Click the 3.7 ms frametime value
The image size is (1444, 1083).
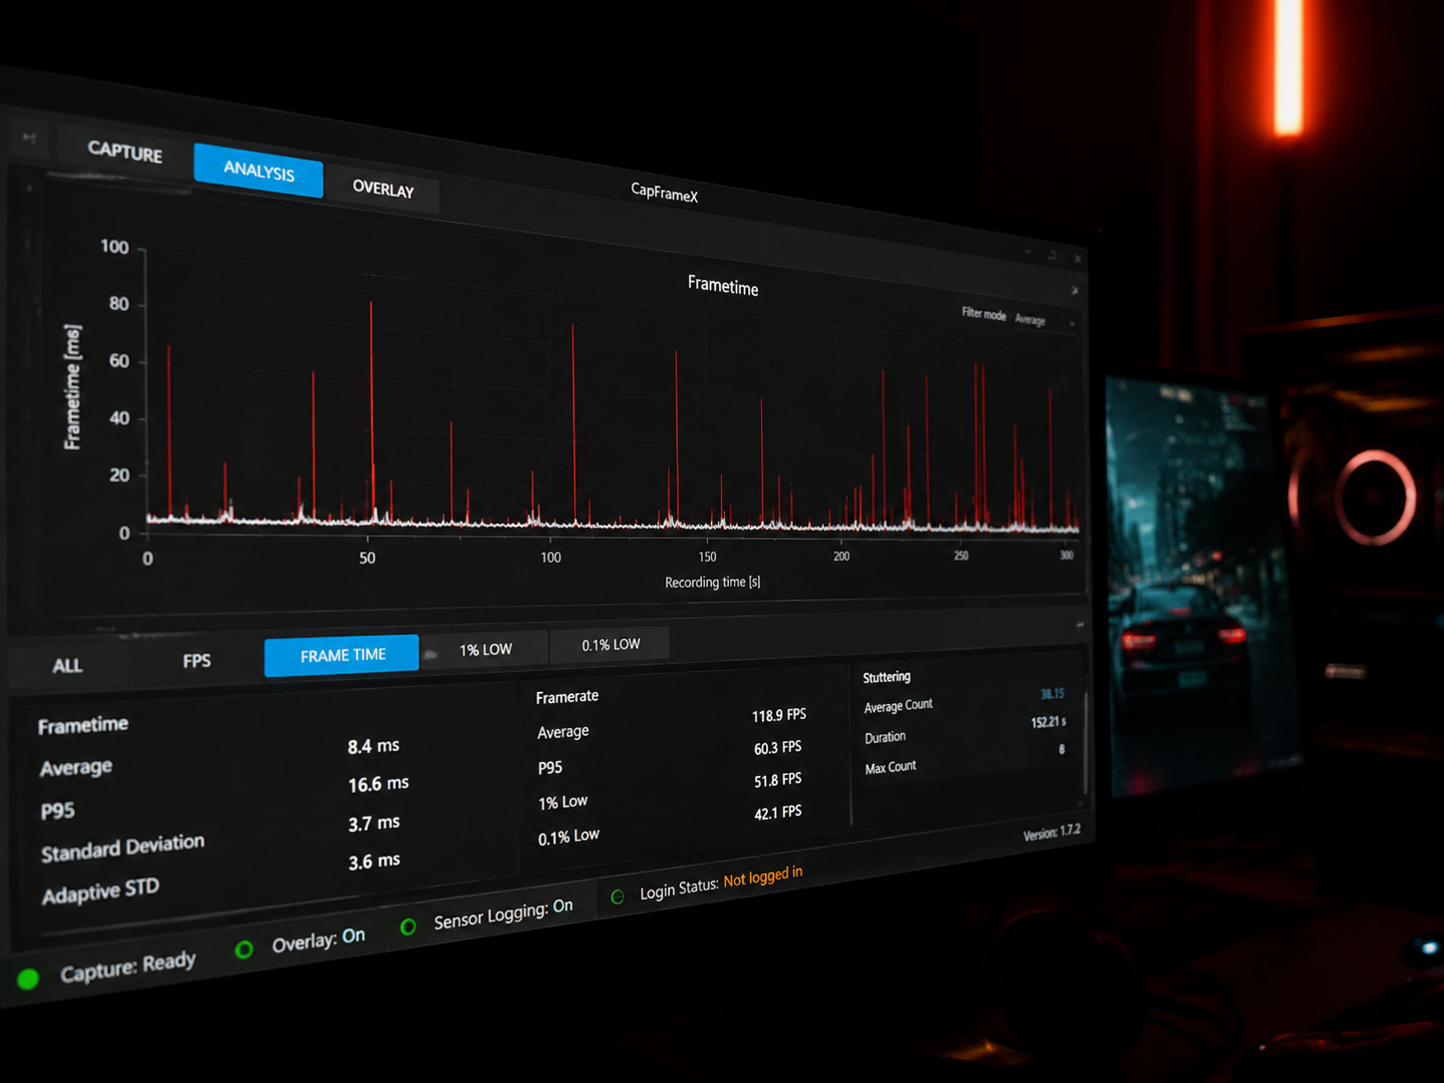pos(374,824)
